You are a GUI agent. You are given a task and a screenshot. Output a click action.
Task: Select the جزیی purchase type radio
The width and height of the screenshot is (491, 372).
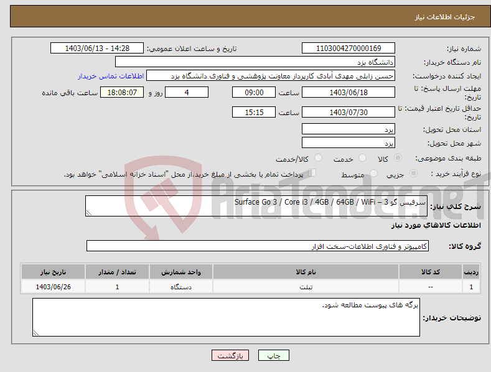point(413,173)
